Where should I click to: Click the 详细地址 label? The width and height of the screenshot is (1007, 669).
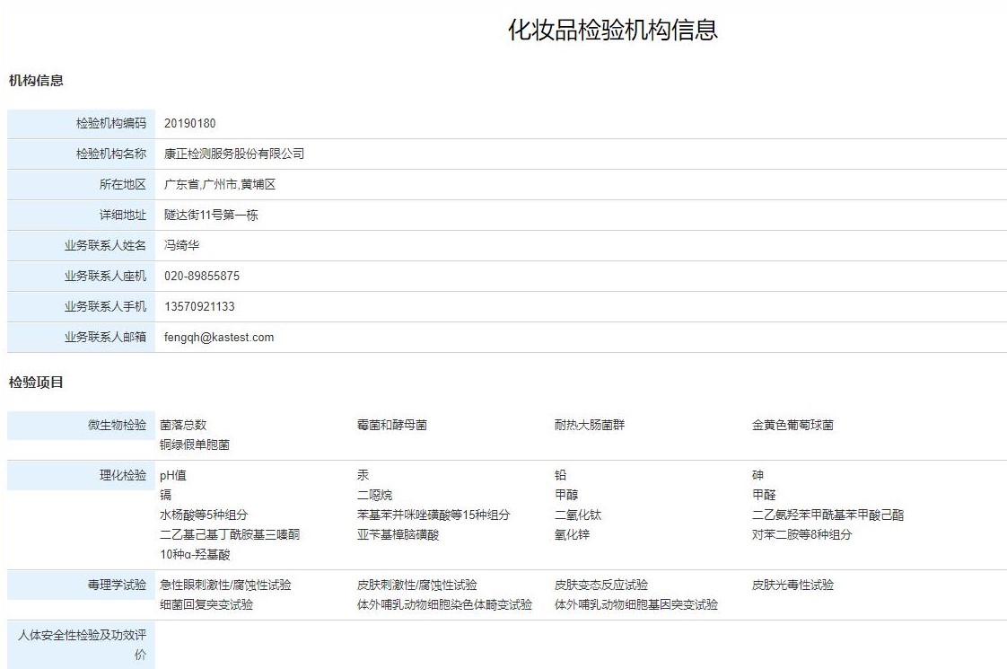[x=123, y=215]
